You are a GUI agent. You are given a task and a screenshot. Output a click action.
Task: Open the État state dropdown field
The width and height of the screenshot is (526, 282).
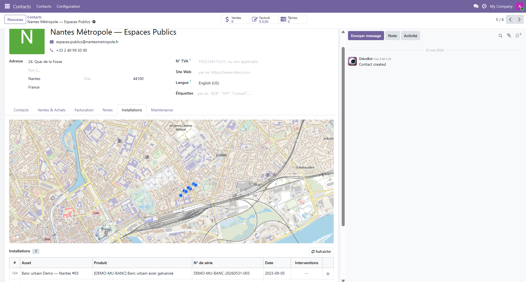tap(106, 79)
